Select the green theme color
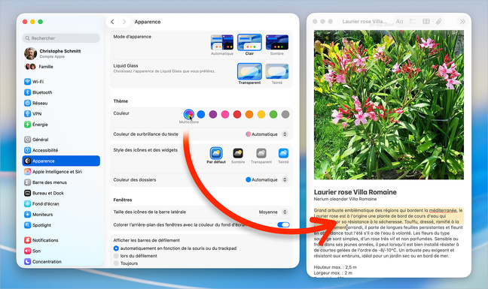488x289 pixels. (x=273, y=114)
